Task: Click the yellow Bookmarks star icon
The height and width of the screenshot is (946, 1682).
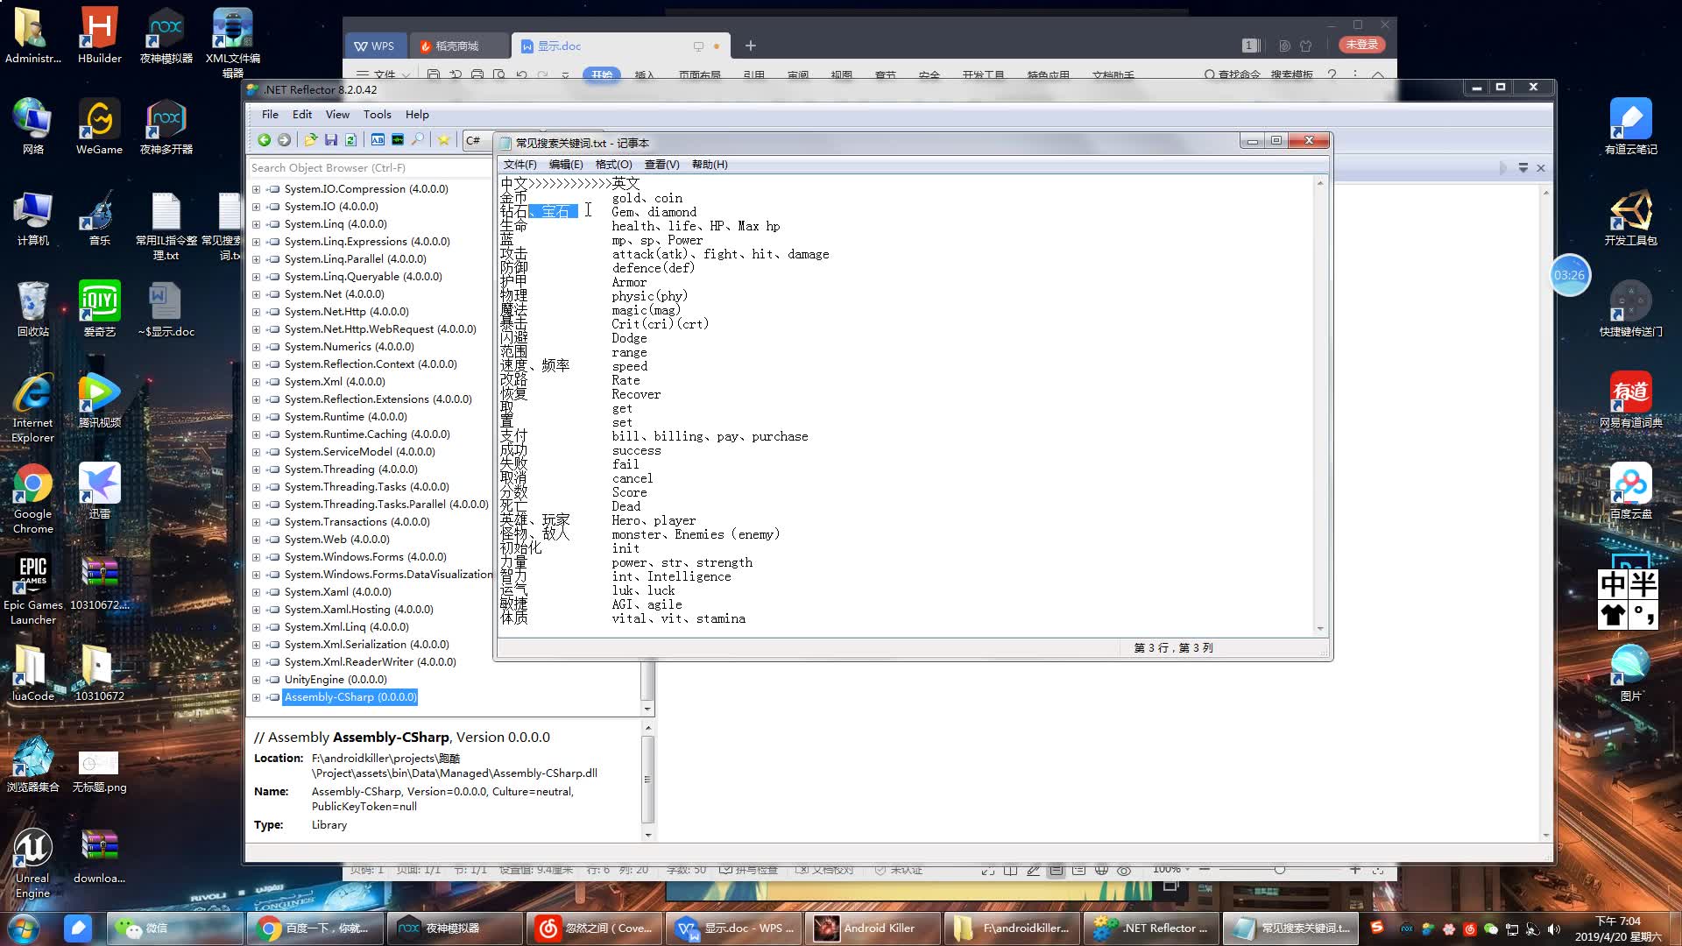Action: [x=444, y=140]
